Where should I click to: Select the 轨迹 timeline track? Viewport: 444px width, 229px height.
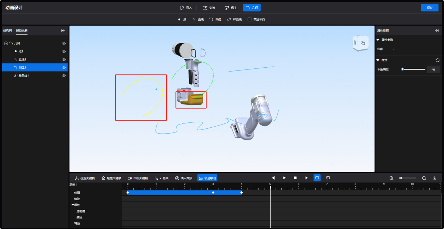pyautogui.click(x=77, y=199)
